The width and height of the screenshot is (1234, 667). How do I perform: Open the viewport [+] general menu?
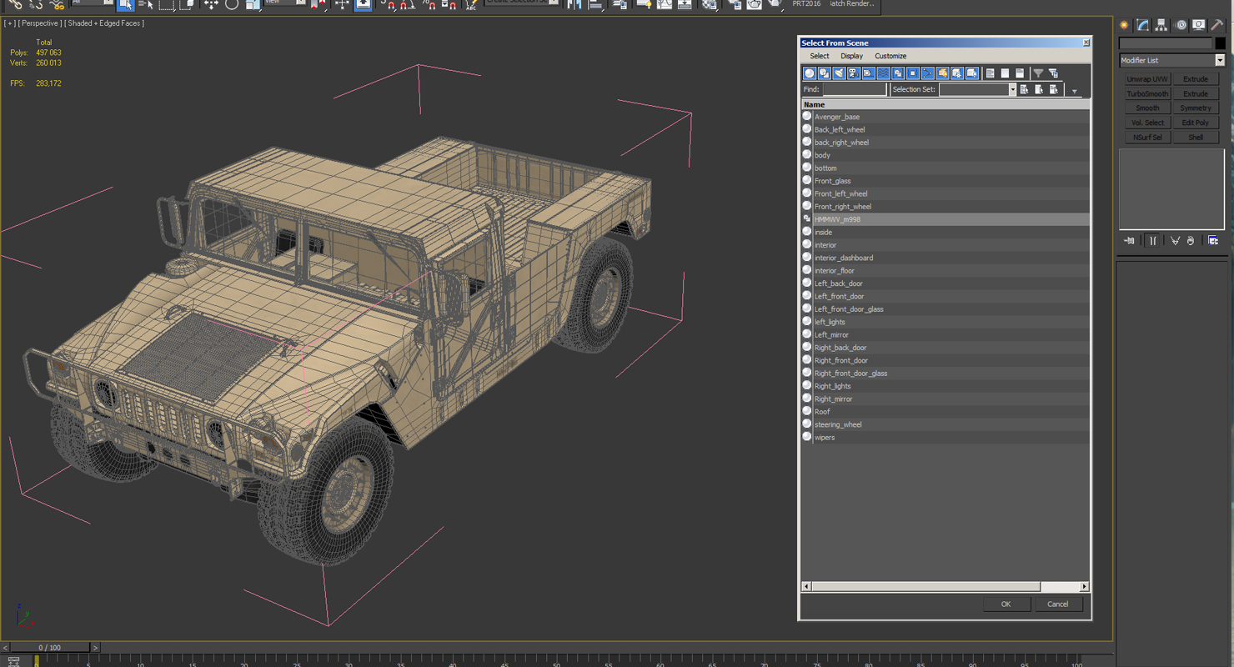[10, 23]
